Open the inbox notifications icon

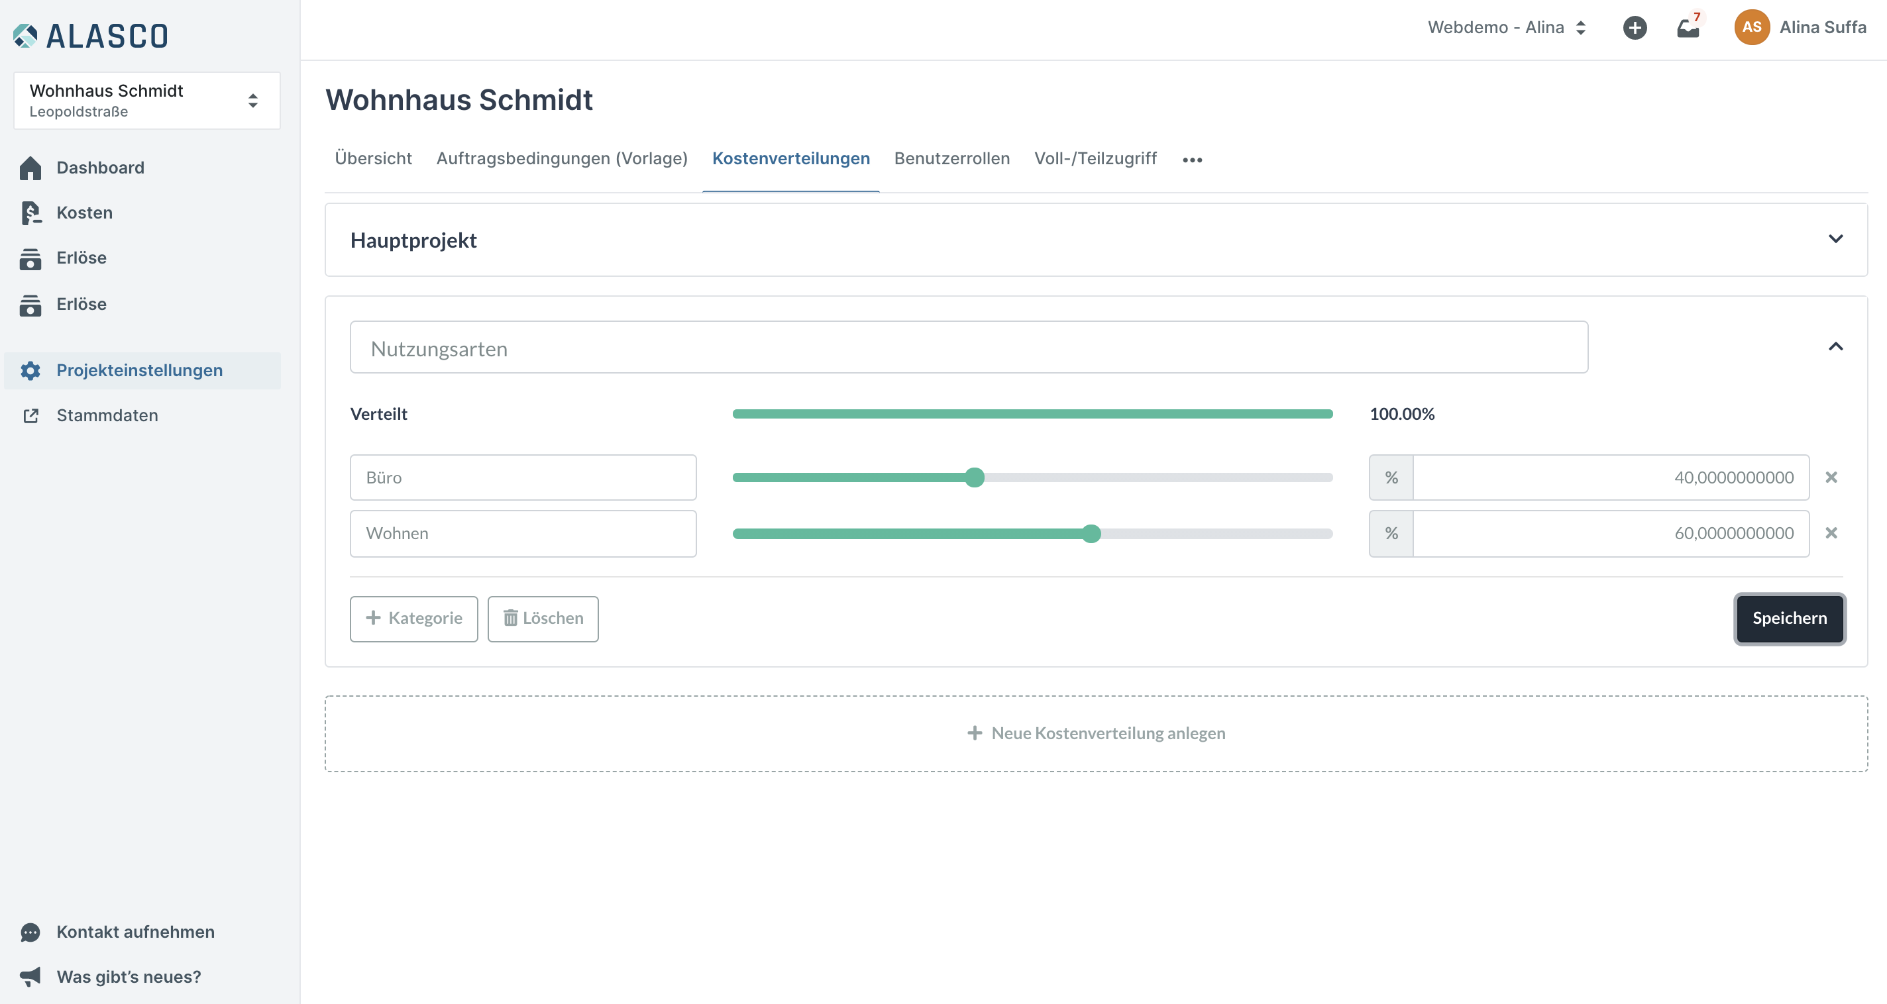(x=1688, y=28)
